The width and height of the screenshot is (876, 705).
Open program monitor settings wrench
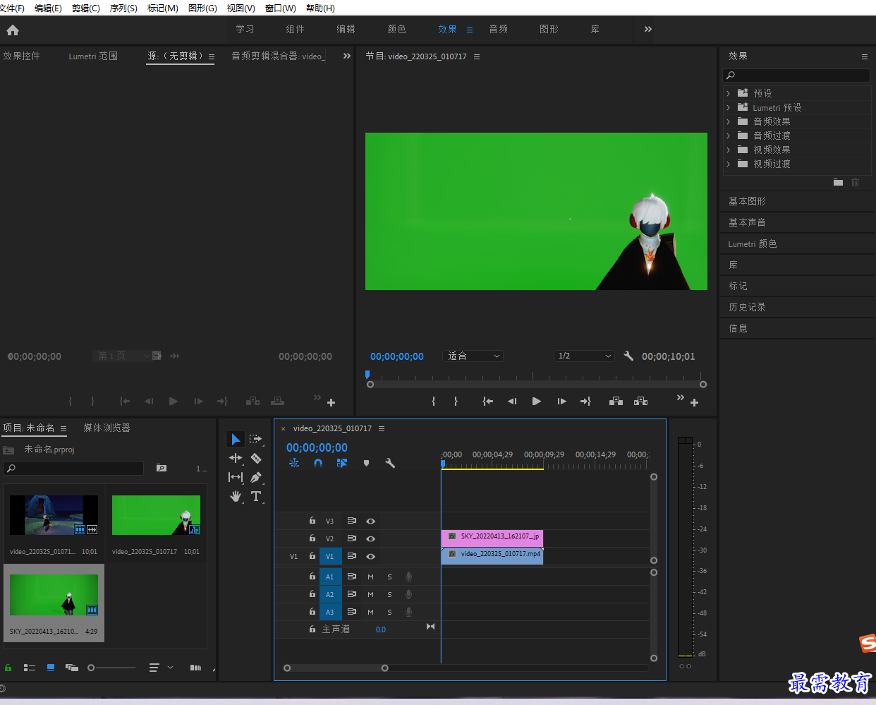pyautogui.click(x=628, y=356)
